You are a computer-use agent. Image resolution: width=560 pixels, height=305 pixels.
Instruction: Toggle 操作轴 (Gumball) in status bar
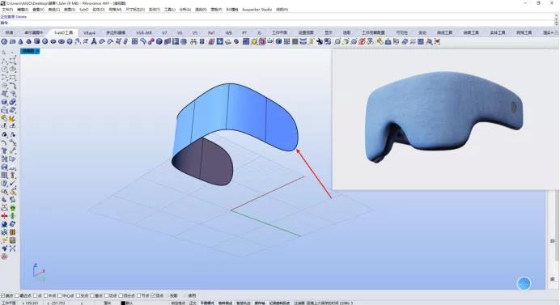click(260, 303)
